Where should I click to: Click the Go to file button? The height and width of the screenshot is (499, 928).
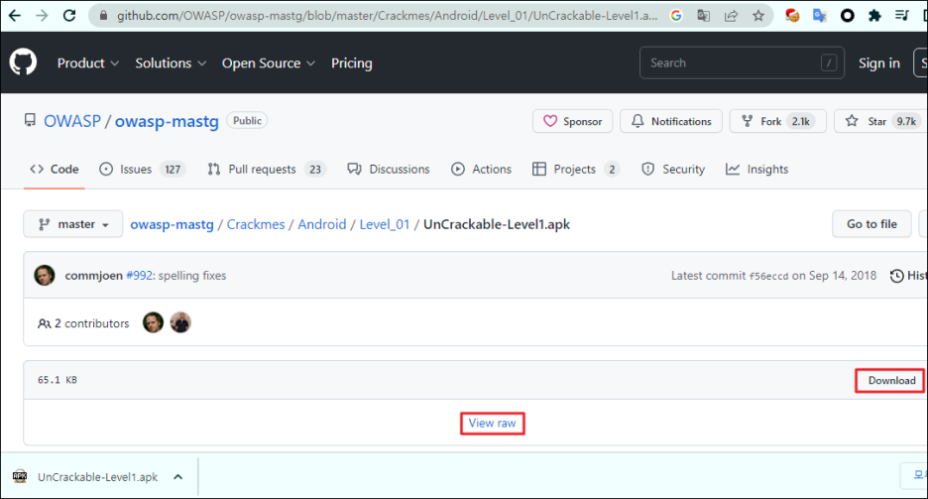(871, 224)
